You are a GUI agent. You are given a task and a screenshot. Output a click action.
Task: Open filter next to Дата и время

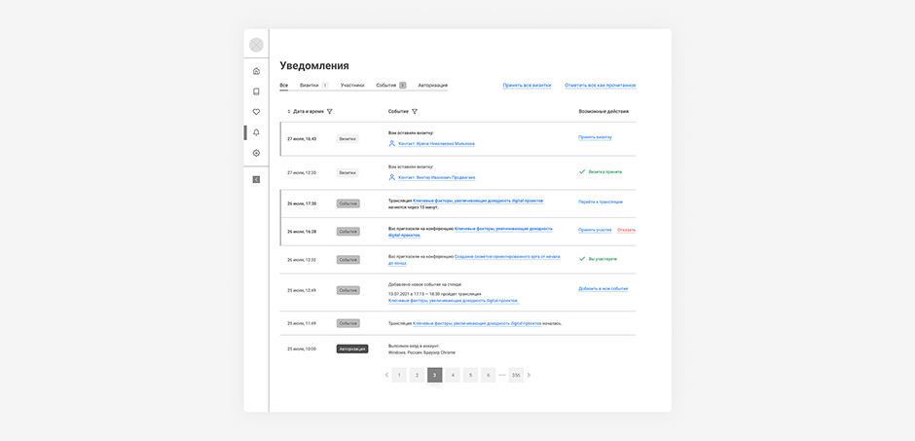(330, 111)
